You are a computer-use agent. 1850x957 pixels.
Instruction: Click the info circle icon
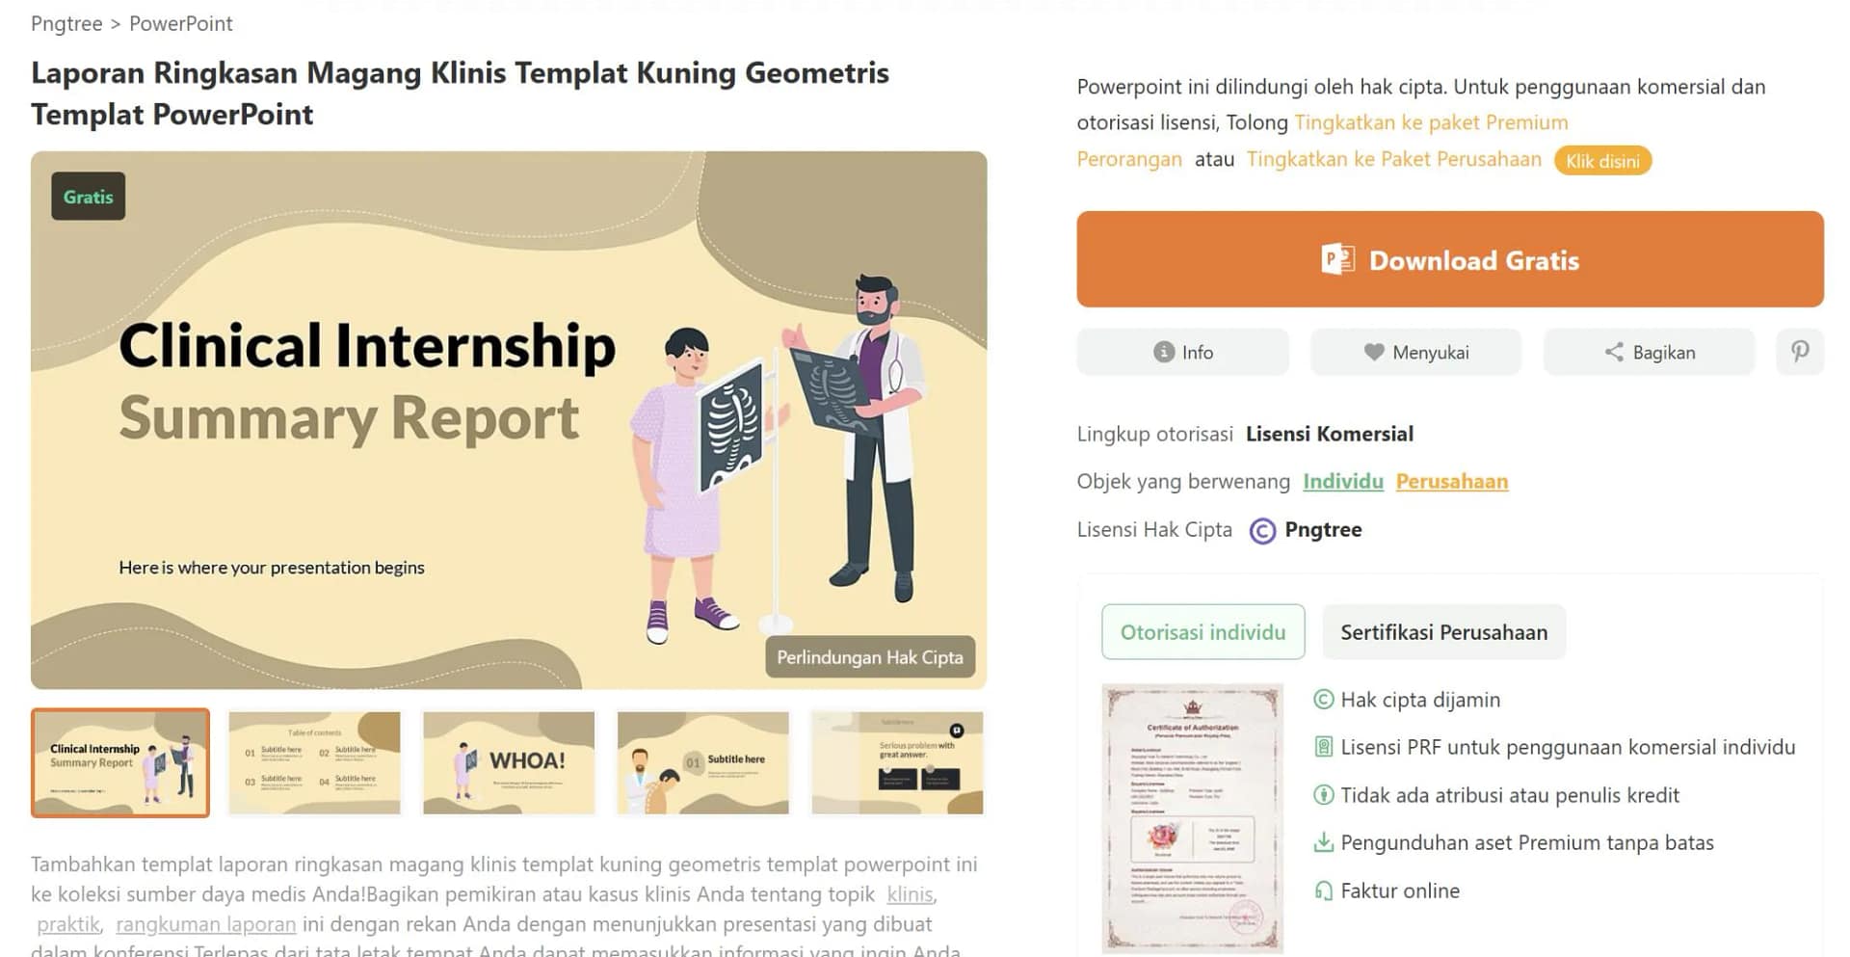[1164, 352]
